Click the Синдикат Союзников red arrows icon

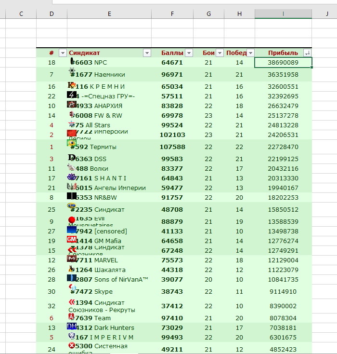pyautogui.click(x=72, y=249)
